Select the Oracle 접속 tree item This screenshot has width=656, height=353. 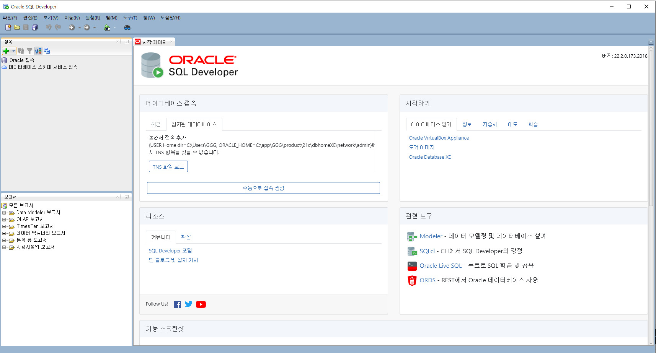coord(22,60)
